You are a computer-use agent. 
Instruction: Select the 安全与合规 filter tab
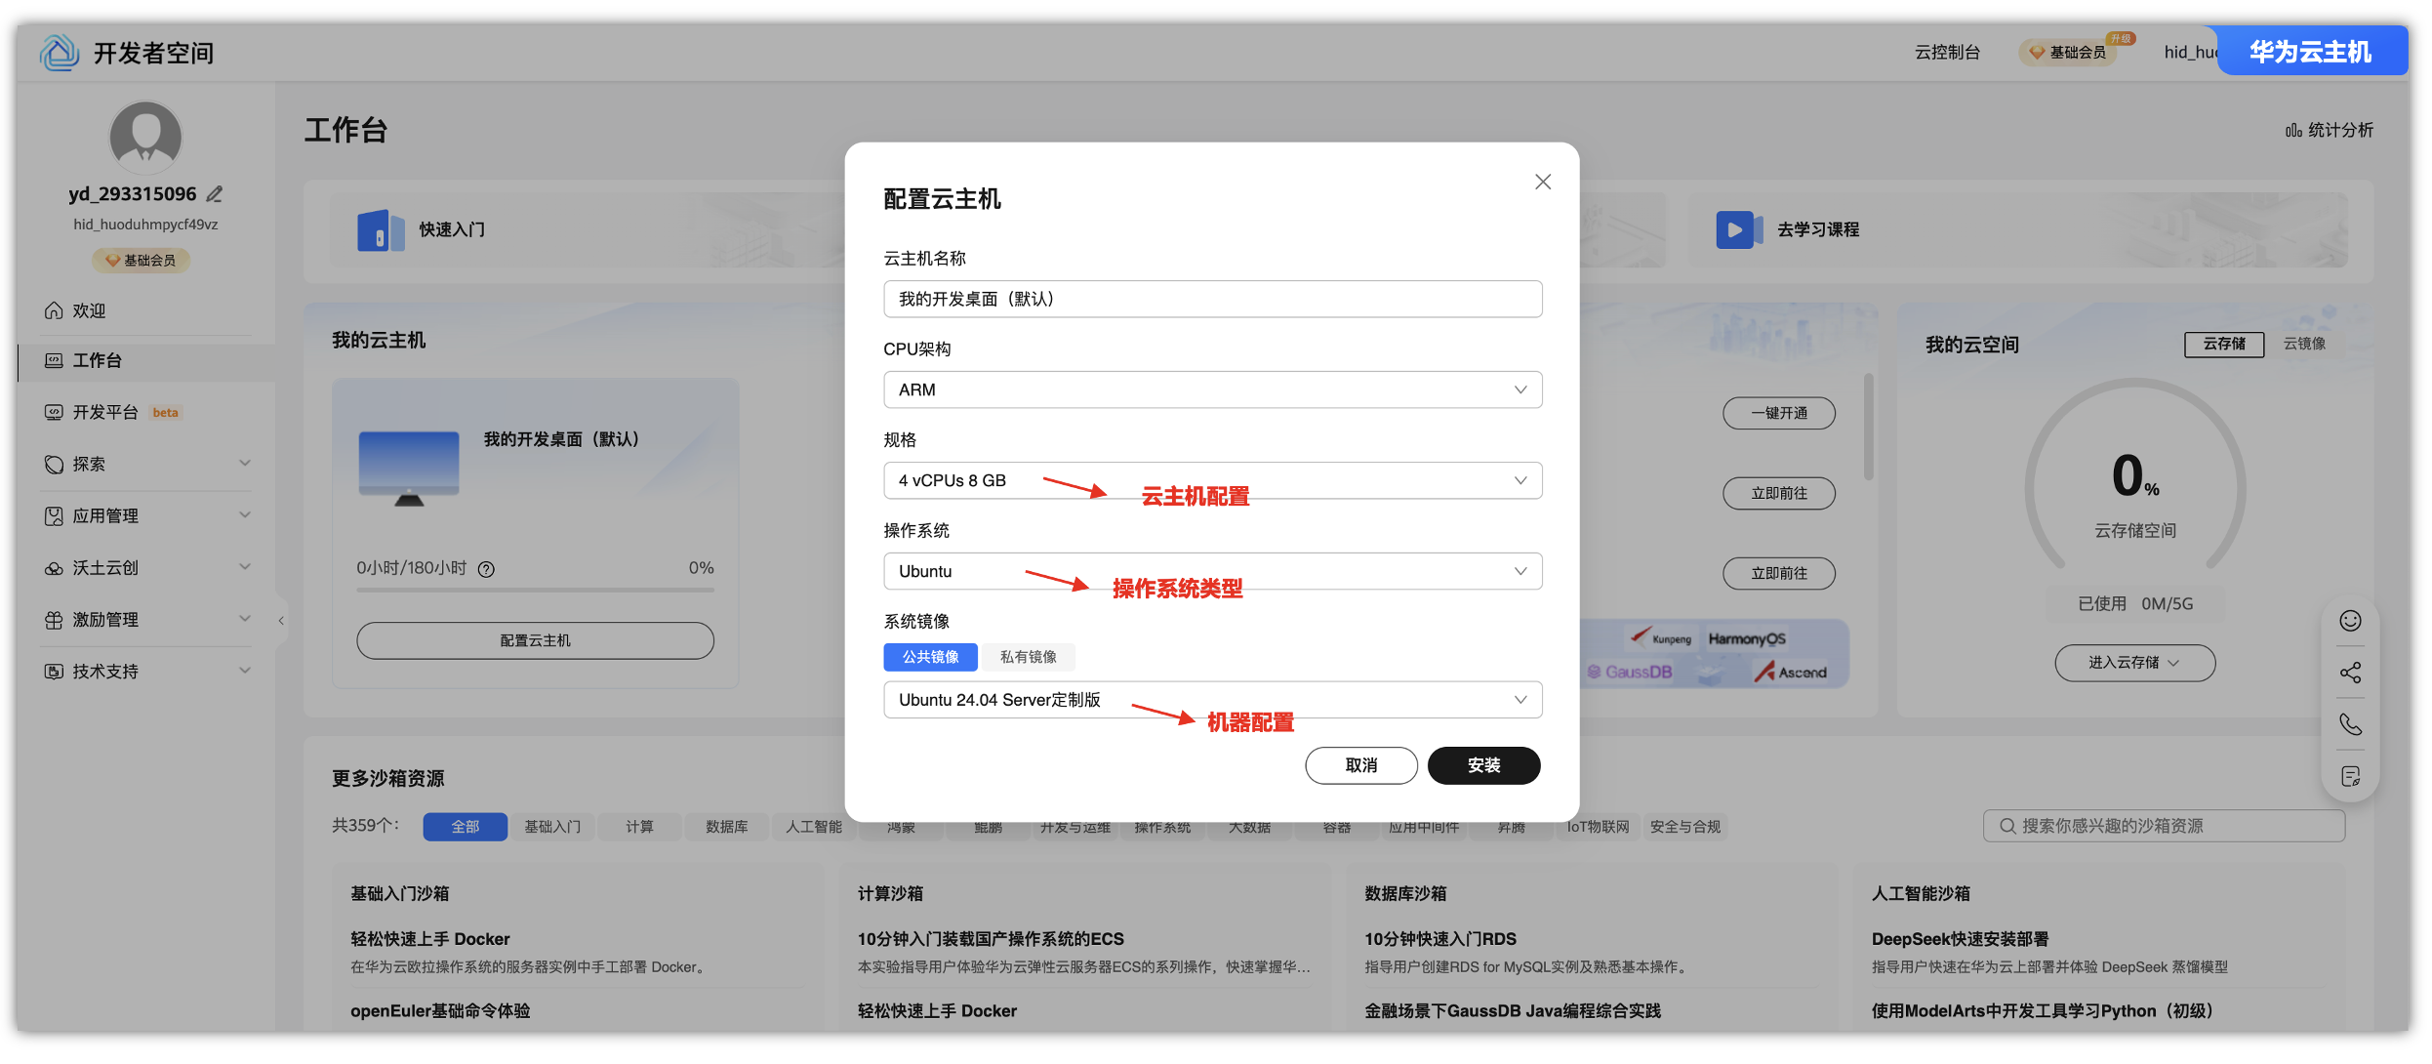coord(1685,827)
